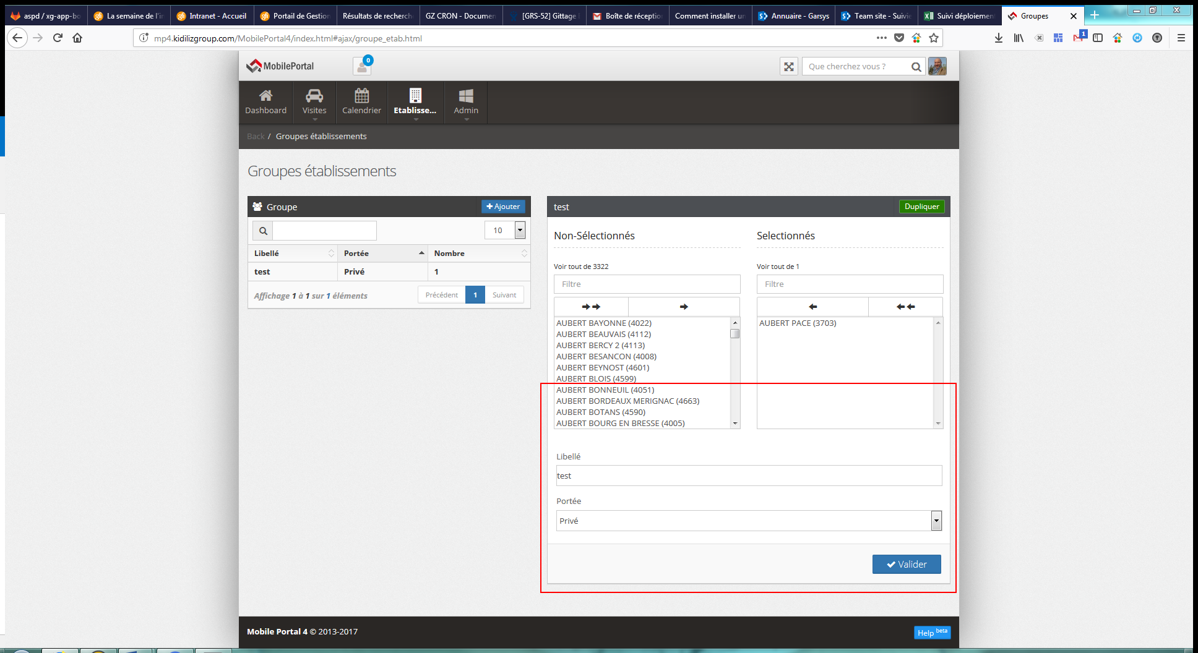
Task: Click the green Dupliquer button
Action: tap(921, 207)
